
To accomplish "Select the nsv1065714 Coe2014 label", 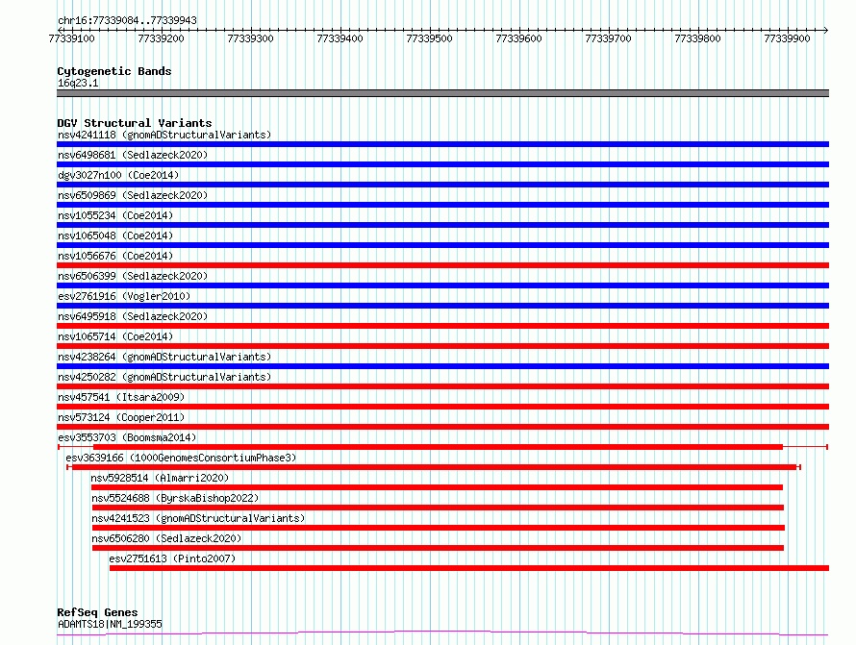I will (115, 336).
